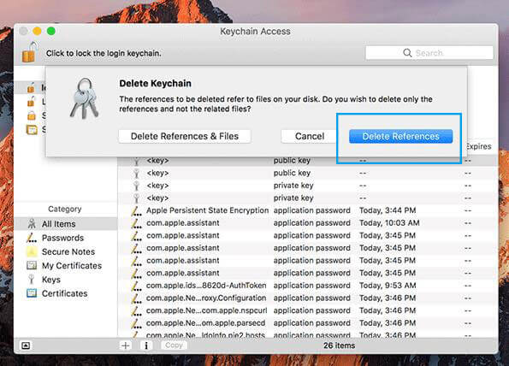Viewport: 509px width, 366px height.
Task: Click pencil icon of Apple Persistent State Encryption
Action: pos(136,210)
